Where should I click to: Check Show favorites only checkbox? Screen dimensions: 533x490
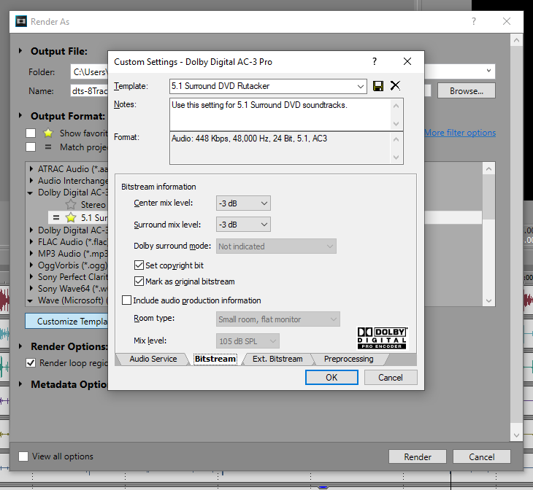click(31, 133)
